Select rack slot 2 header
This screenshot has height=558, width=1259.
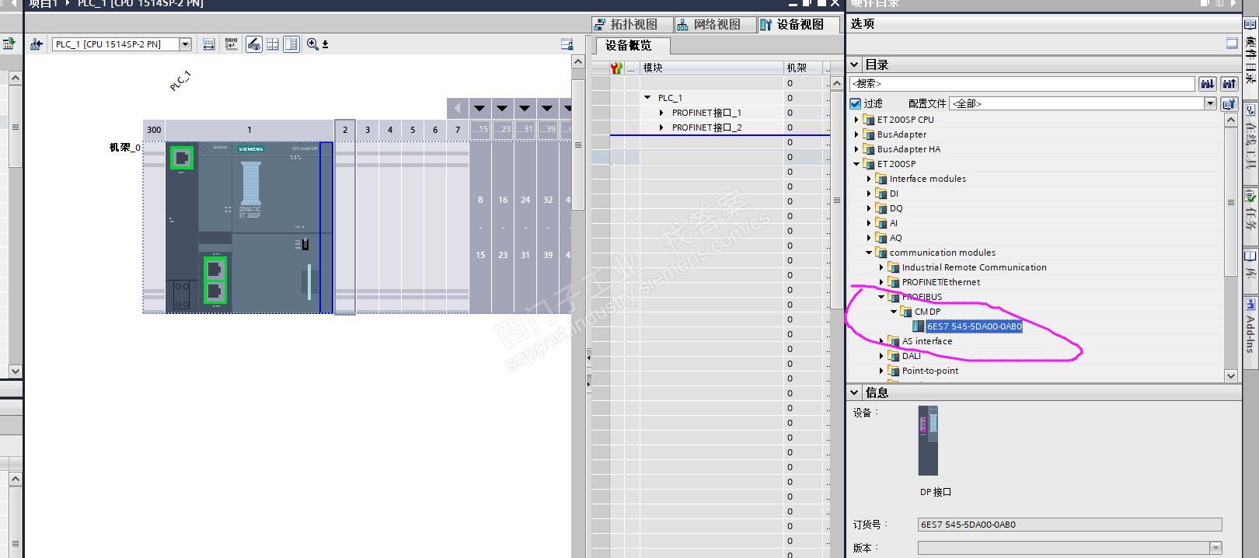pos(345,130)
